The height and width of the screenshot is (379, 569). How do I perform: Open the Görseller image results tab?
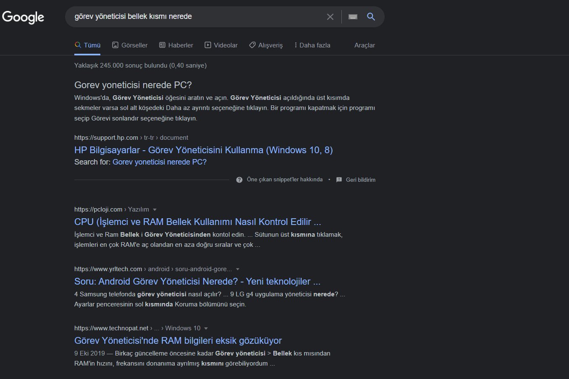[130, 45]
